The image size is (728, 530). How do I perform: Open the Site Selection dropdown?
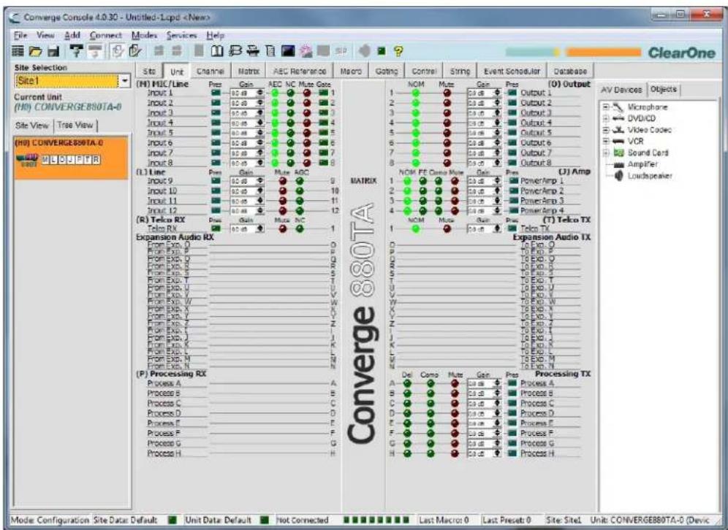click(124, 81)
